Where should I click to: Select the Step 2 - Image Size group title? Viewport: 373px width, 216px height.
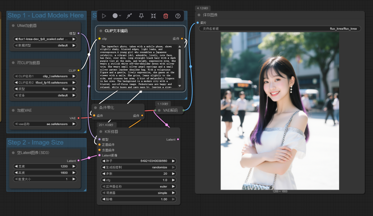tap(36, 142)
